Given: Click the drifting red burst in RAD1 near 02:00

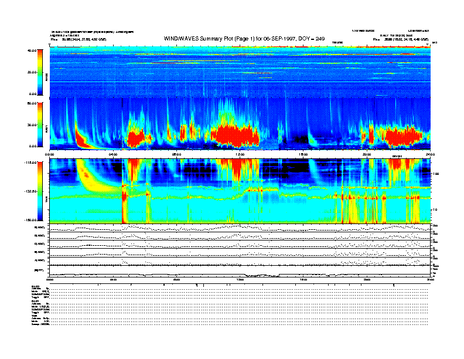Looking at the screenshot, I should pyautogui.click(x=82, y=139).
